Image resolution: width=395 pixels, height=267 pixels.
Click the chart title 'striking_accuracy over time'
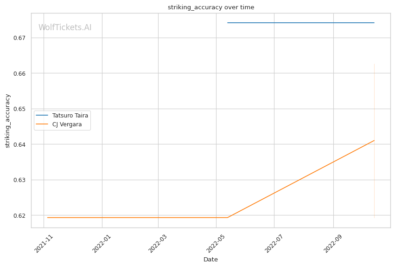[211, 7]
